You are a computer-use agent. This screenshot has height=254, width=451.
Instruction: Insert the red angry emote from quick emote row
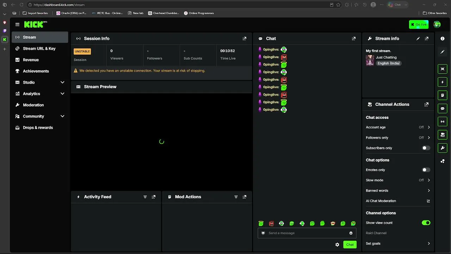[271, 223]
